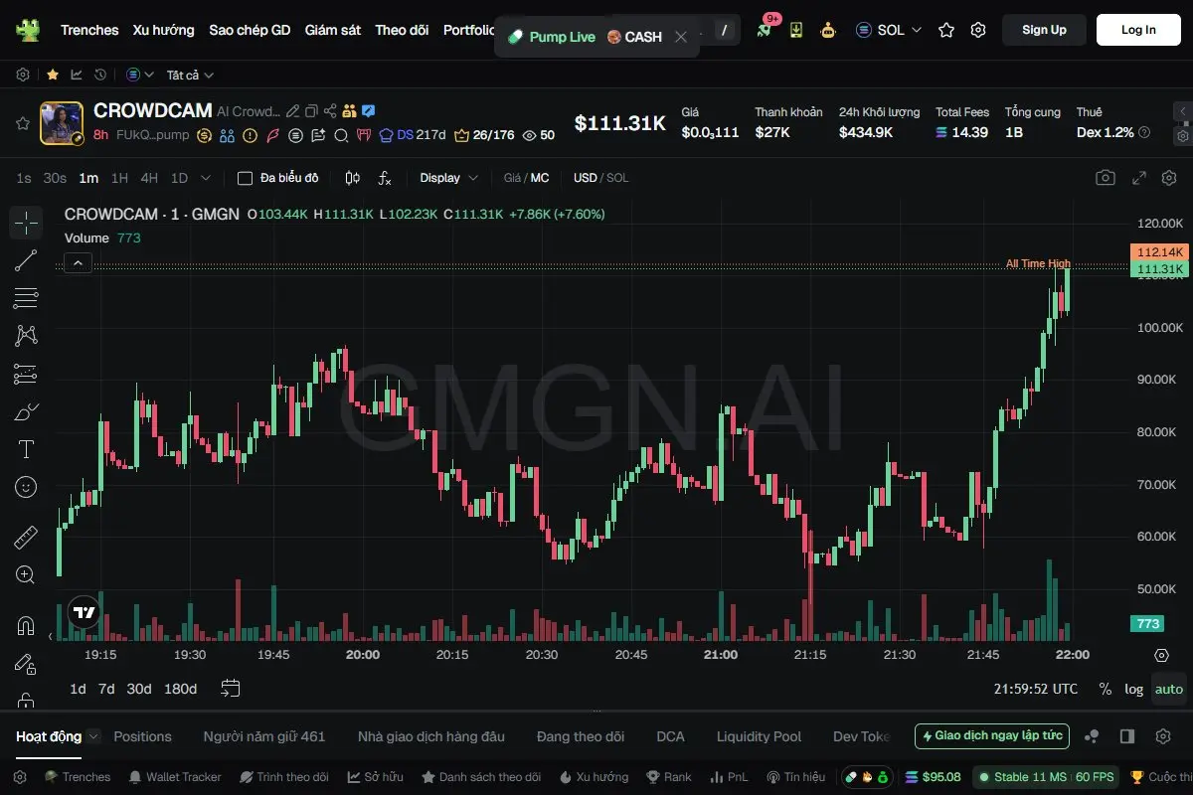Viewport: 1193px width, 795px height.
Task: Copy the CROWDCAM token address icon
Action: coord(311,111)
